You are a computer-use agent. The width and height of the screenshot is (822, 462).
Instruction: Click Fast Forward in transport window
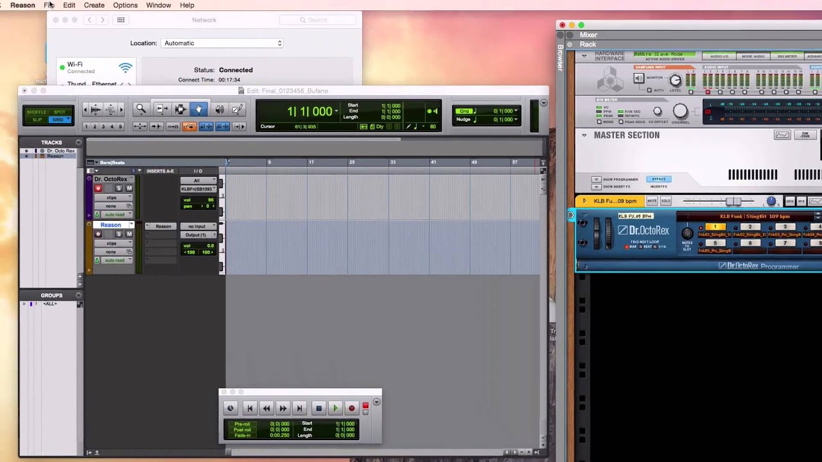(x=283, y=408)
